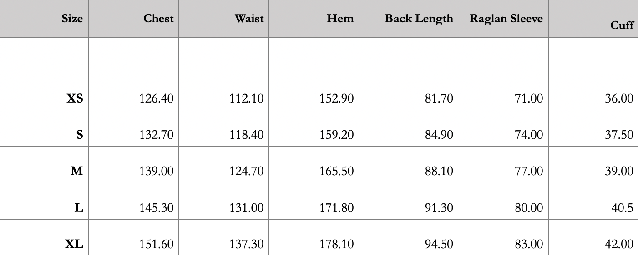Select the Chest column header cell
The width and height of the screenshot is (638, 255).
point(158,19)
